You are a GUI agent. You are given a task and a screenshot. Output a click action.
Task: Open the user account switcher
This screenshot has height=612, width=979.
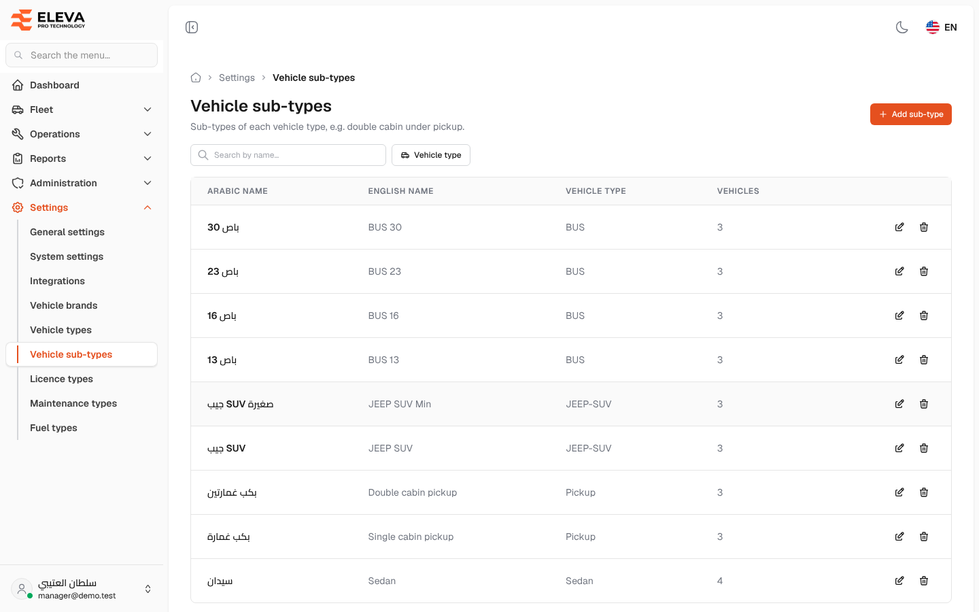click(x=82, y=589)
